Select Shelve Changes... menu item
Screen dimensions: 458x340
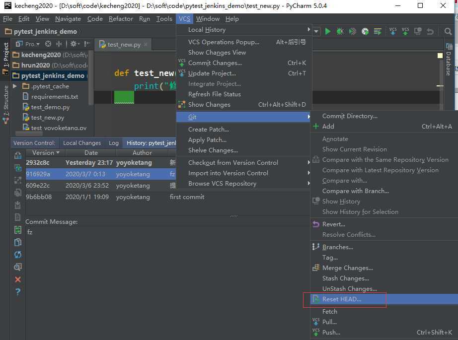tap(243, 150)
